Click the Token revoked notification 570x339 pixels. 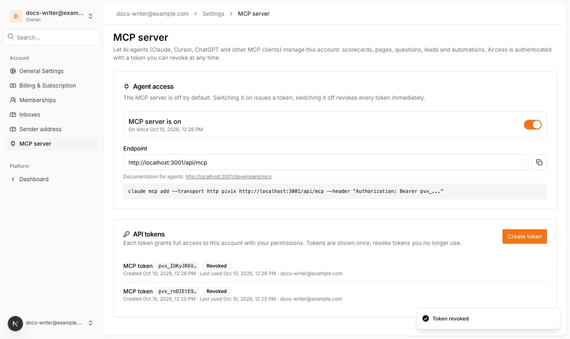coord(488,318)
